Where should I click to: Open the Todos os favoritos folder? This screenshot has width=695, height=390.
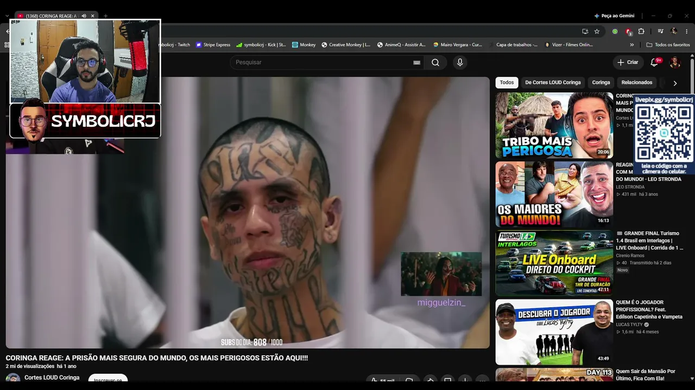[x=668, y=45]
